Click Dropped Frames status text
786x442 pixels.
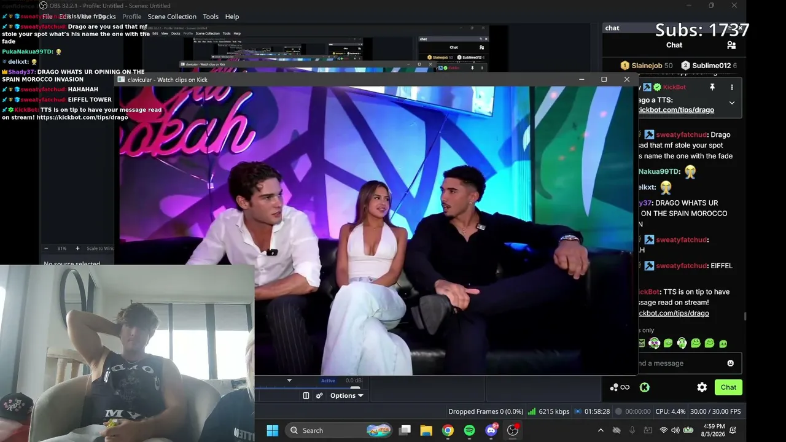tap(486, 411)
